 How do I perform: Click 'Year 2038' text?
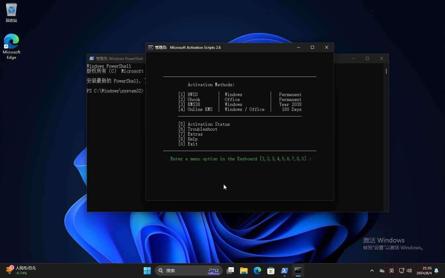(290, 104)
